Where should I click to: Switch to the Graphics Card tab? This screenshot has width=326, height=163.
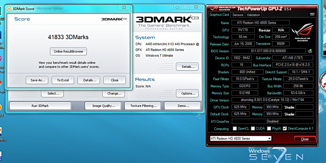(x=219, y=15)
